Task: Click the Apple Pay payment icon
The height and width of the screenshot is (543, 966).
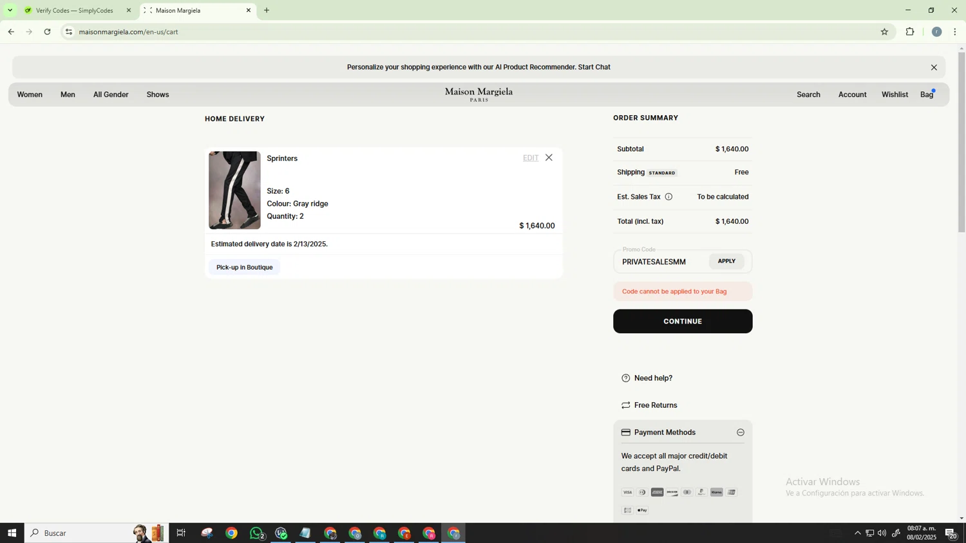Action: 642,510
